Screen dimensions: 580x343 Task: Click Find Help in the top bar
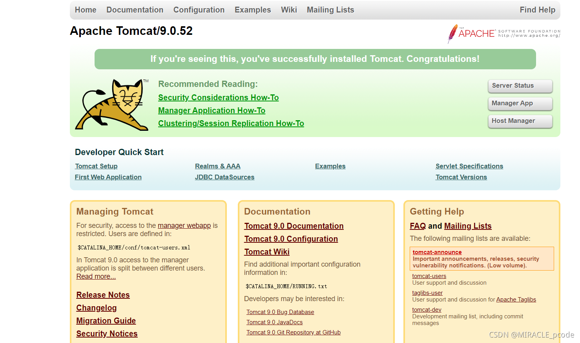tap(537, 10)
